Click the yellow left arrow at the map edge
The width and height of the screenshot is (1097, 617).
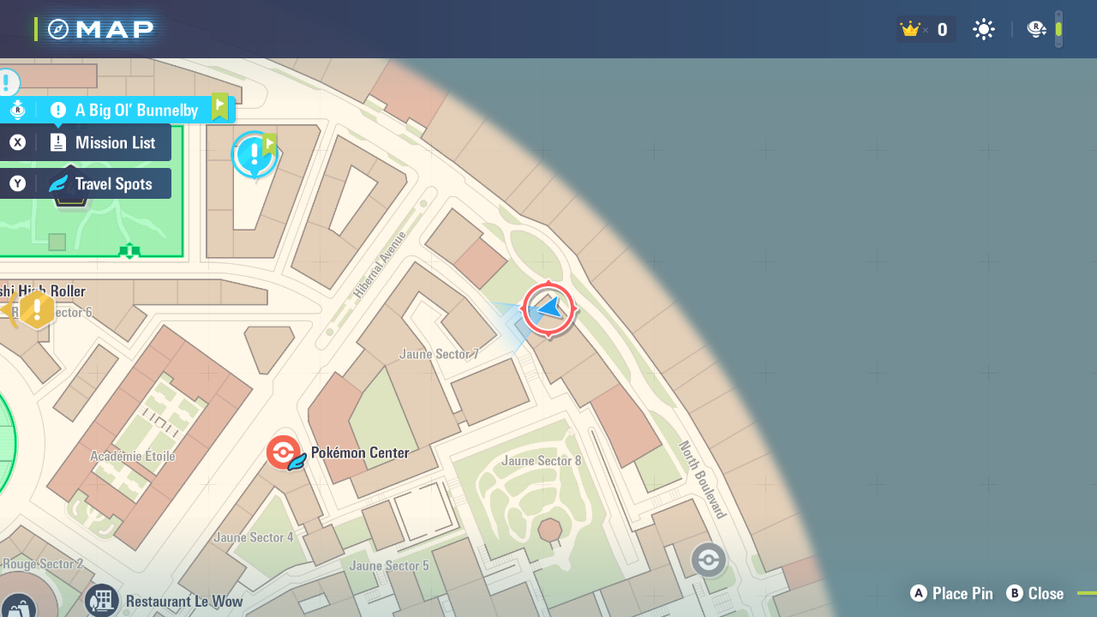click(x=9, y=309)
